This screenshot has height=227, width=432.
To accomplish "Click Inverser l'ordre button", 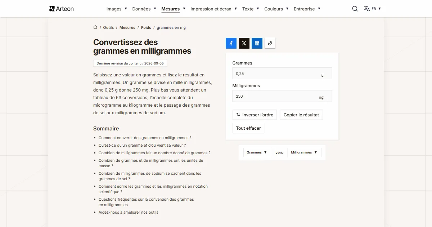I will click(x=255, y=115).
